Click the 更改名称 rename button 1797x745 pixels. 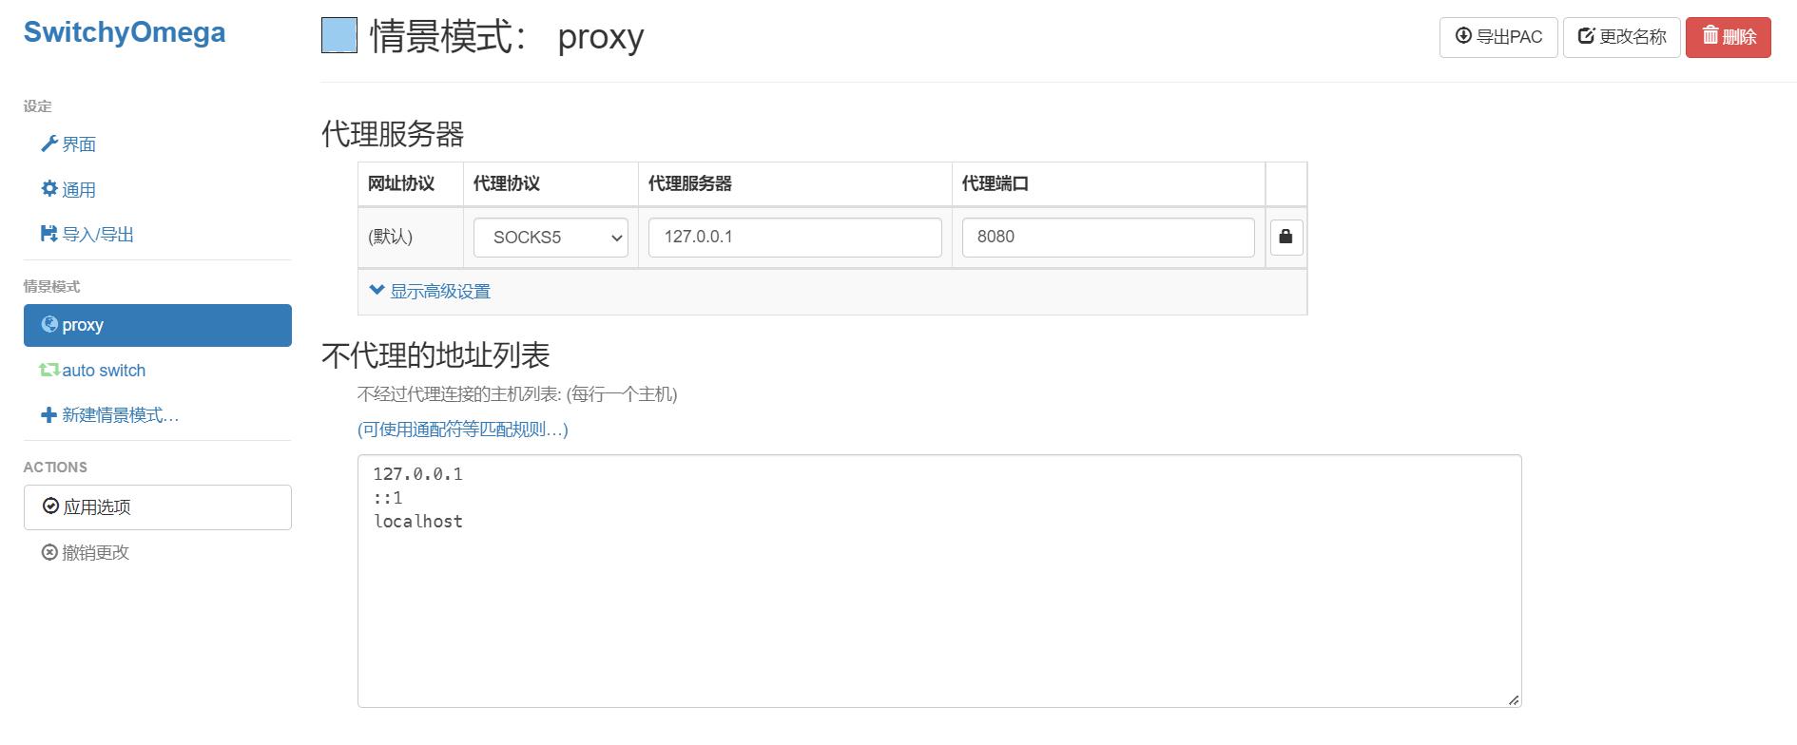pos(1622,37)
